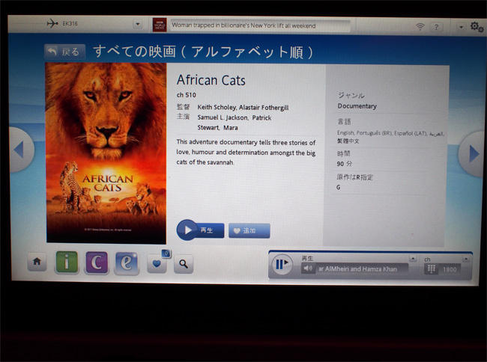
Task: Click the Wi-Fi signal icon
Action: coord(420,26)
